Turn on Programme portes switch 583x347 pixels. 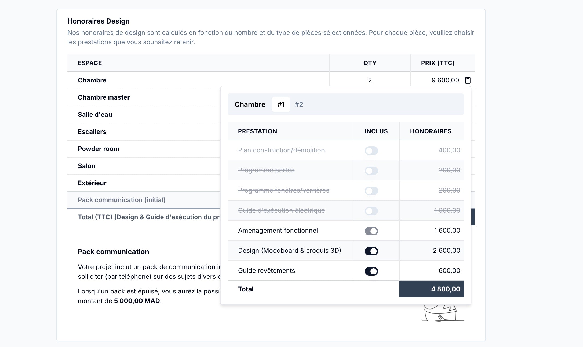click(371, 171)
